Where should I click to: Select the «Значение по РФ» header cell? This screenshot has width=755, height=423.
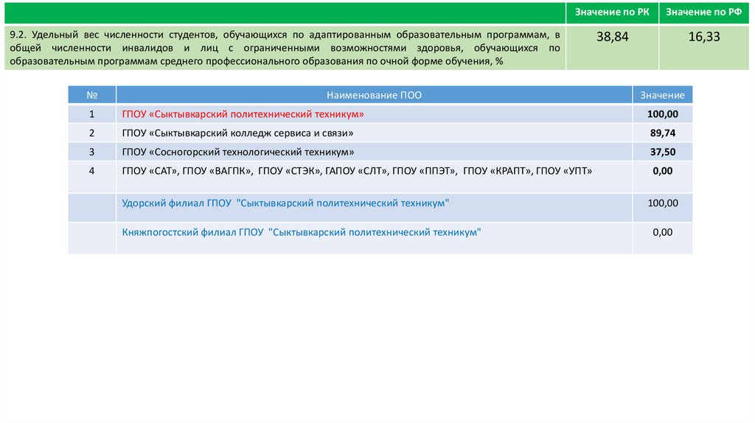point(703,13)
